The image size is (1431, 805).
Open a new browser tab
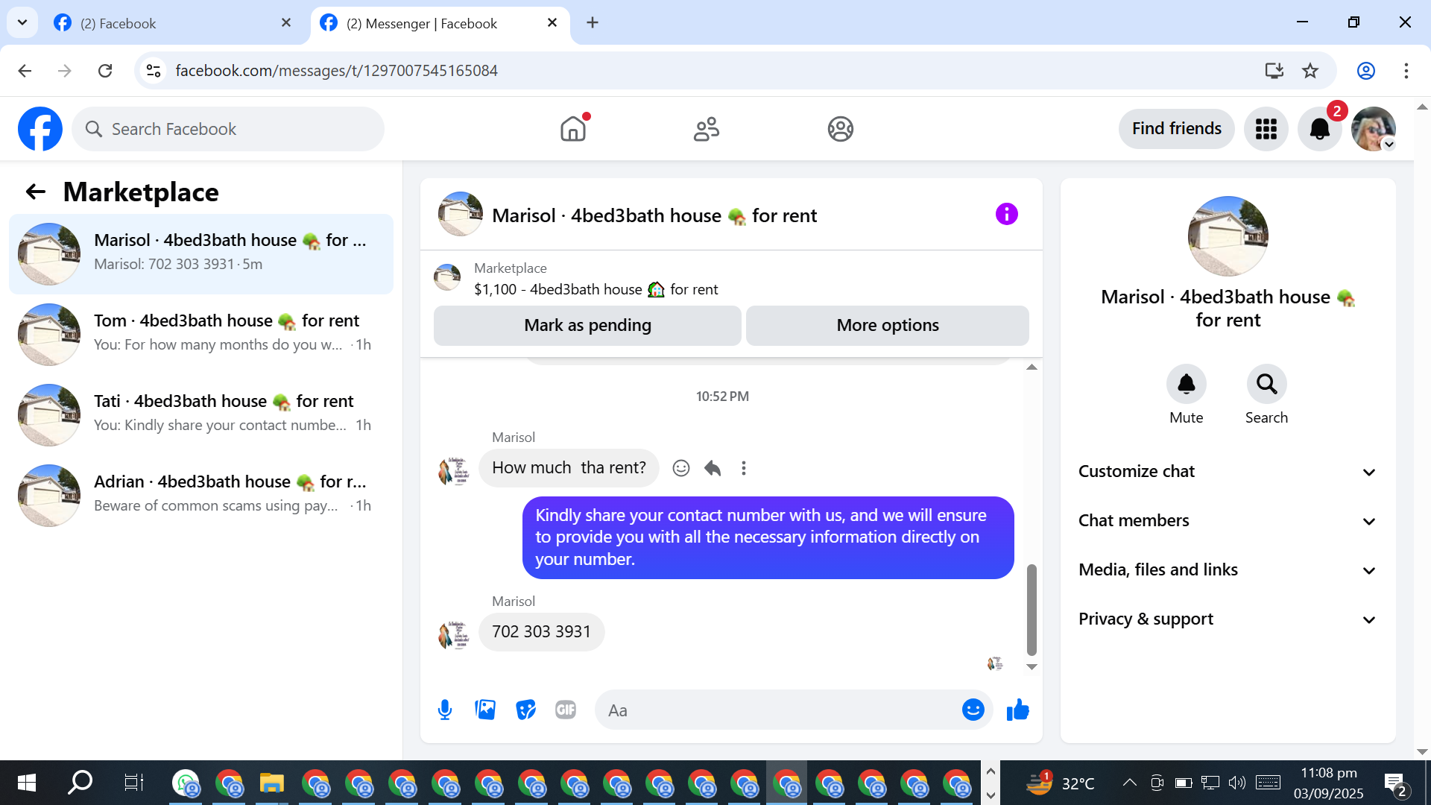593,23
